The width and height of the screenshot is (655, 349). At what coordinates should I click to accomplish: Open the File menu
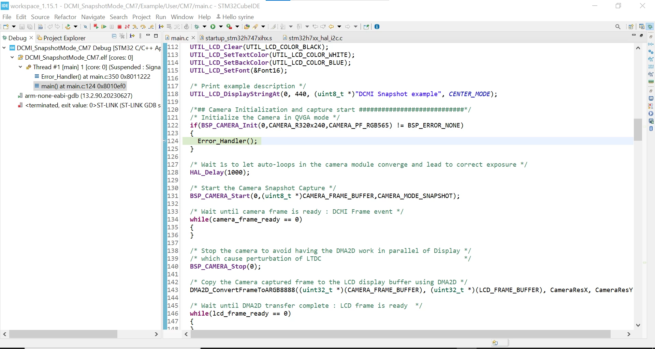click(7, 17)
